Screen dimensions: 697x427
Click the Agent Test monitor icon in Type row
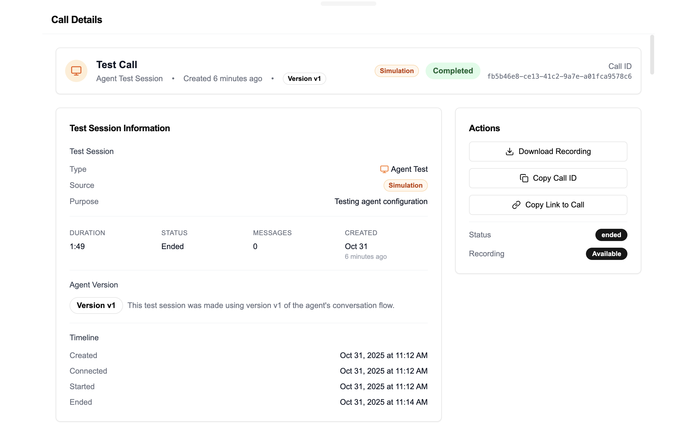pyautogui.click(x=384, y=169)
